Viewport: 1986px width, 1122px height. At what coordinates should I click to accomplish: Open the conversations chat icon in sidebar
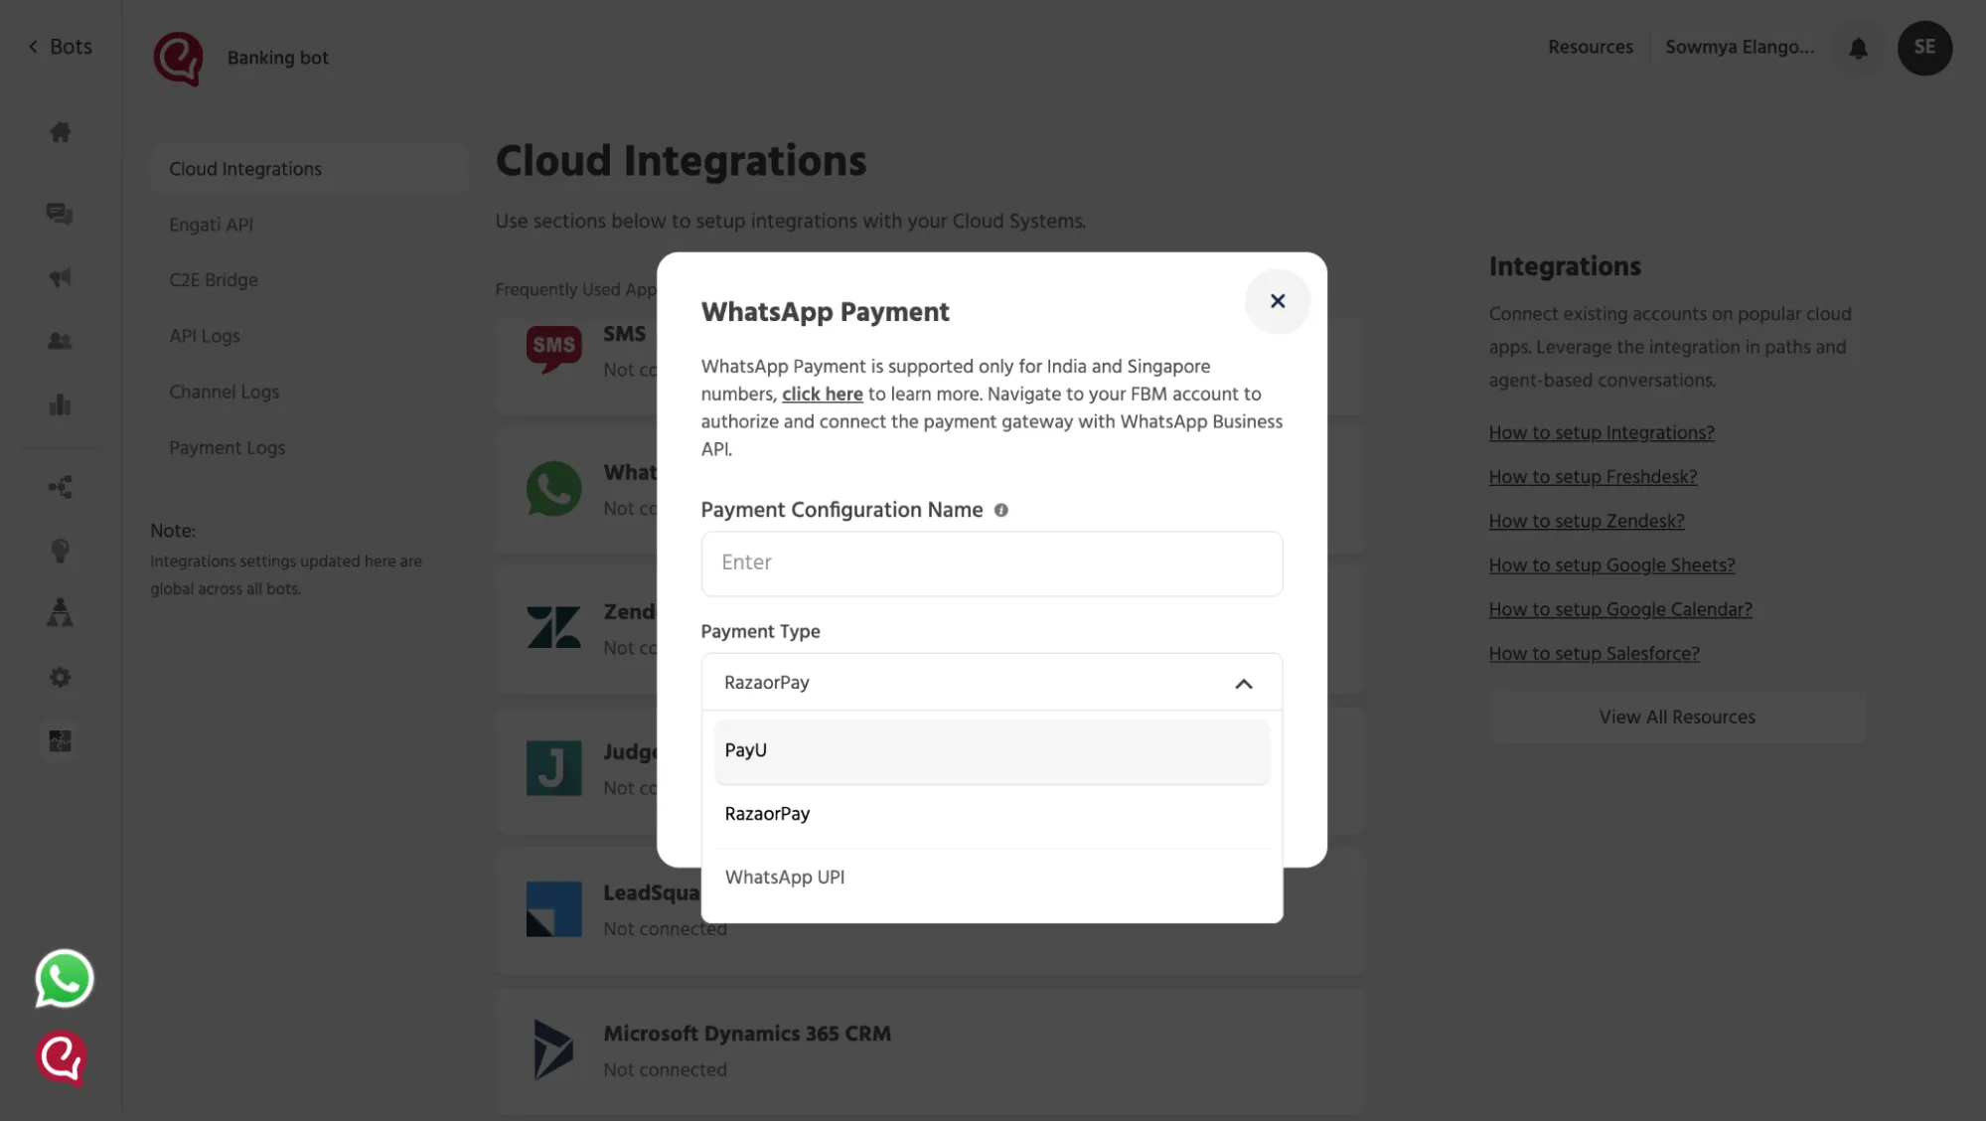tap(60, 214)
